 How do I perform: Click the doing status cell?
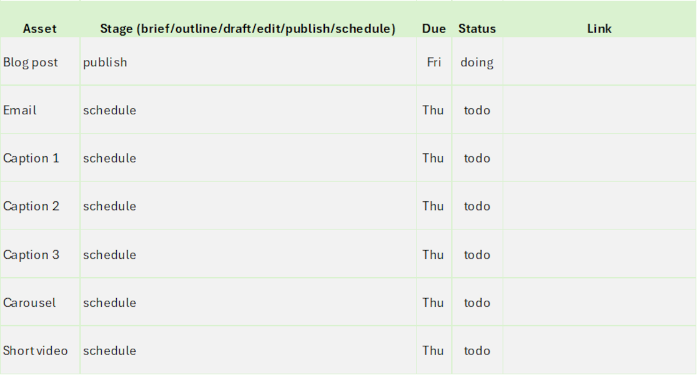point(477,61)
